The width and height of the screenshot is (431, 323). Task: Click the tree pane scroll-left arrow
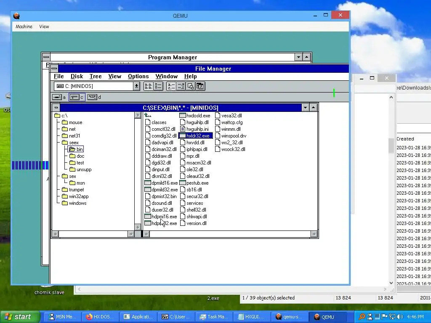coord(55,234)
